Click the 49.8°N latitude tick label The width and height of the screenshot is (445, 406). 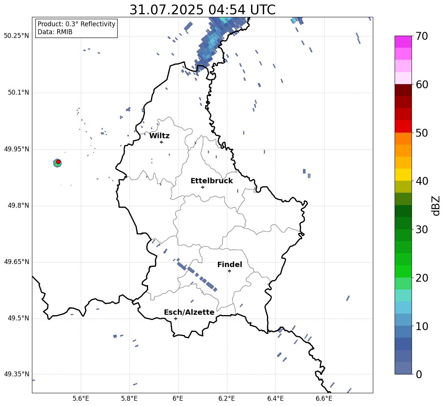(18, 205)
